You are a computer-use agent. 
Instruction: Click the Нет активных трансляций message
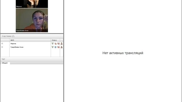click(x=123, y=53)
